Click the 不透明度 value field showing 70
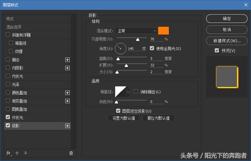251x161 pixels. click(156, 39)
